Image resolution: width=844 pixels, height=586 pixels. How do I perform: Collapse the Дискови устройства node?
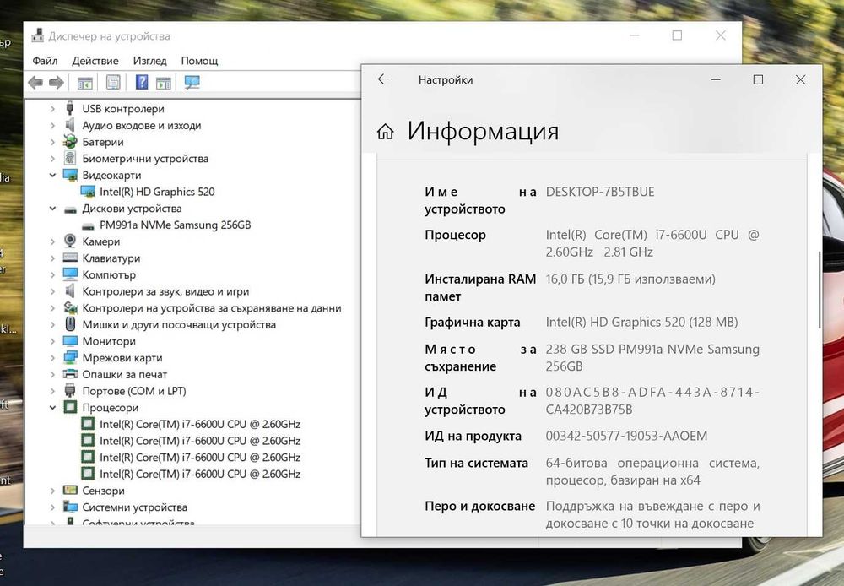[x=52, y=209]
